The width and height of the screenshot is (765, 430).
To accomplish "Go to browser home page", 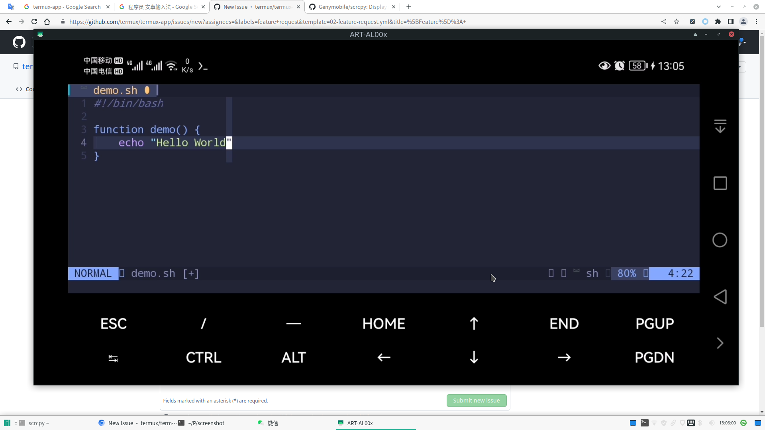I will [x=47, y=21].
